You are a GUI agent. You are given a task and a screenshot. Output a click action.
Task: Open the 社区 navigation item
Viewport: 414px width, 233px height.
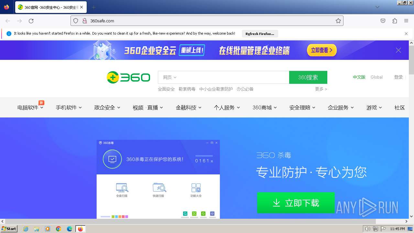pyautogui.click(x=399, y=107)
